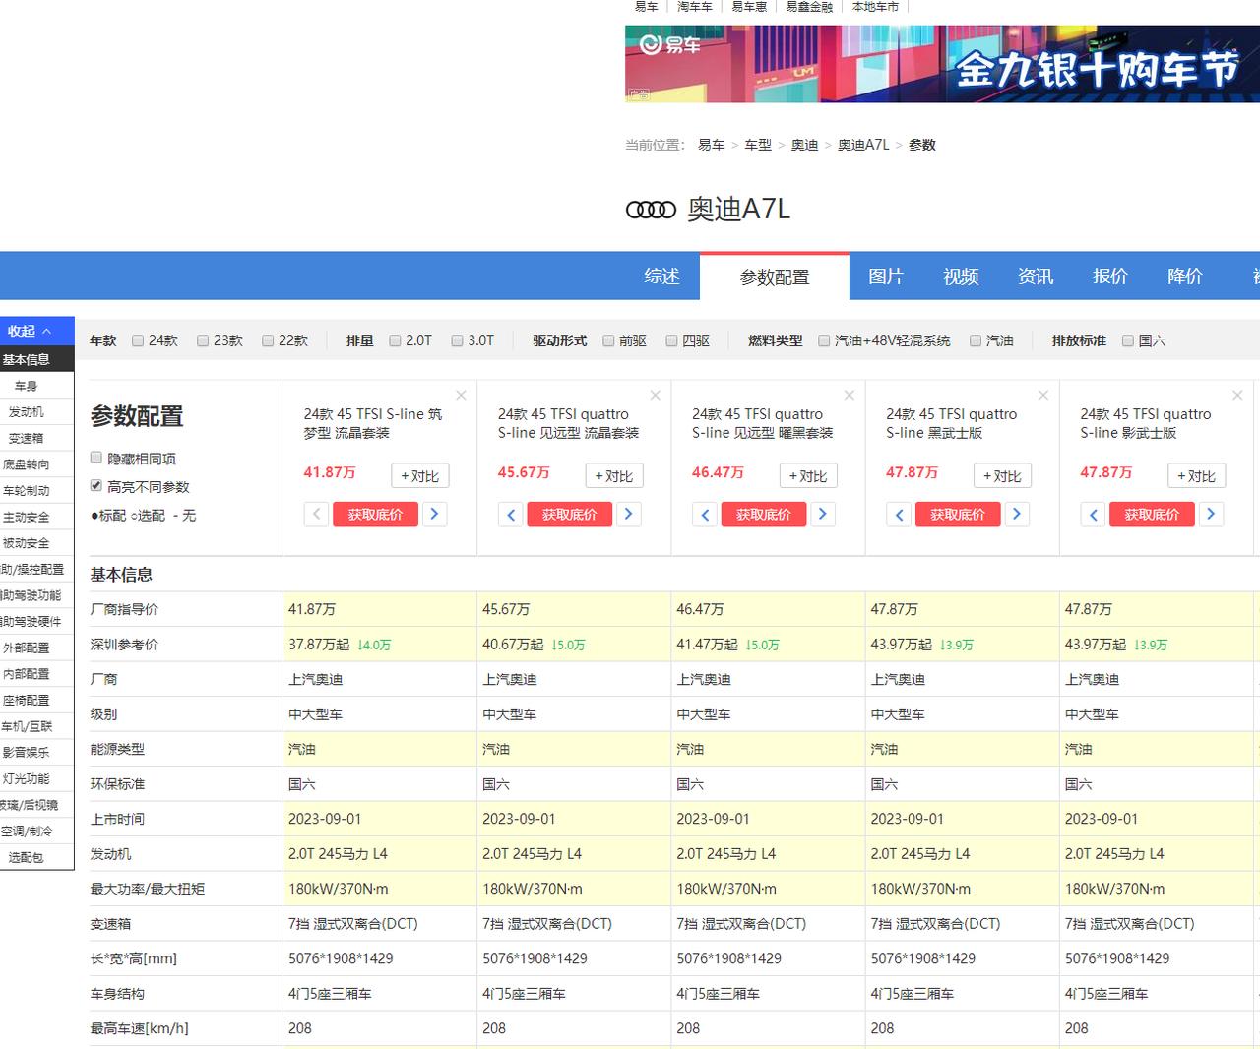This screenshot has width=1260, height=1049.
Task: Click 获取底价 for 46.47万 model
Action: click(764, 515)
